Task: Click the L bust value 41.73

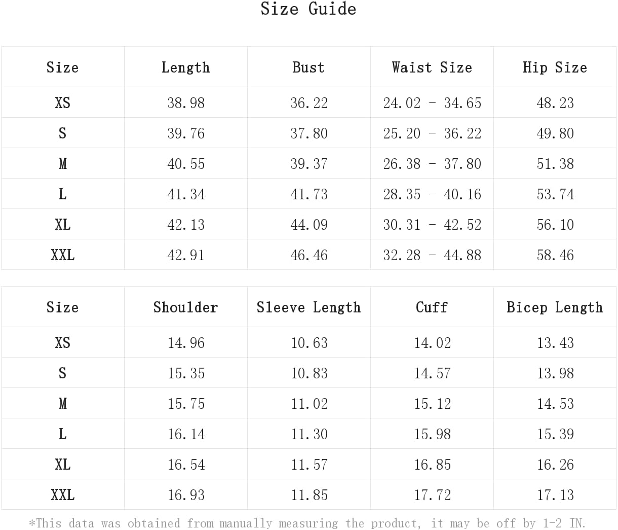Action: (x=309, y=194)
